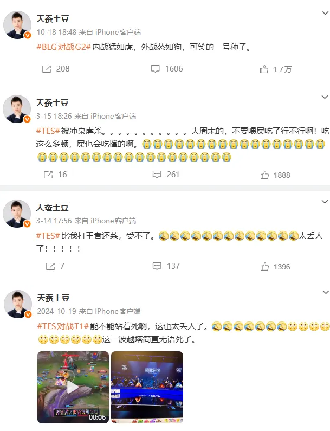
Task: Expand options chevron on first post
Action: (x=325, y=13)
